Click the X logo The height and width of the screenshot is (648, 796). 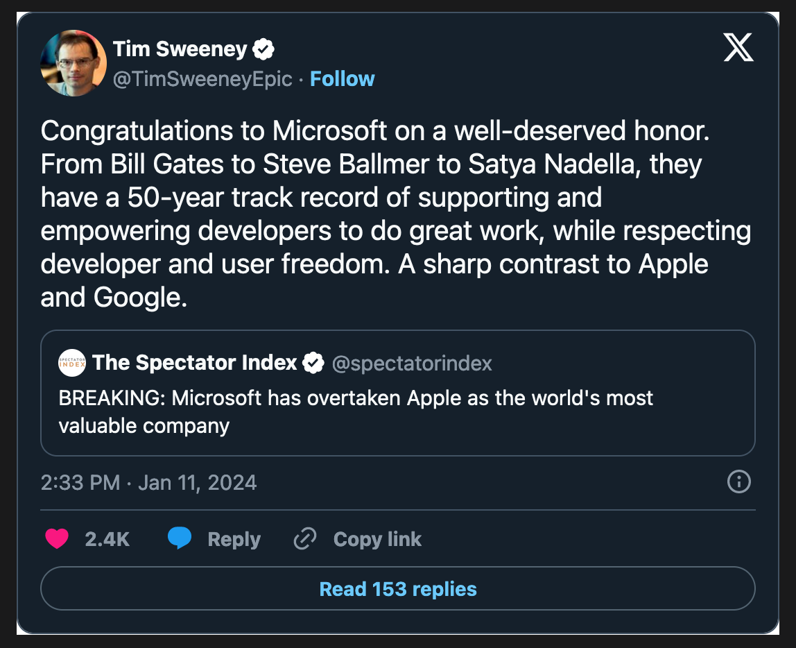click(x=738, y=48)
